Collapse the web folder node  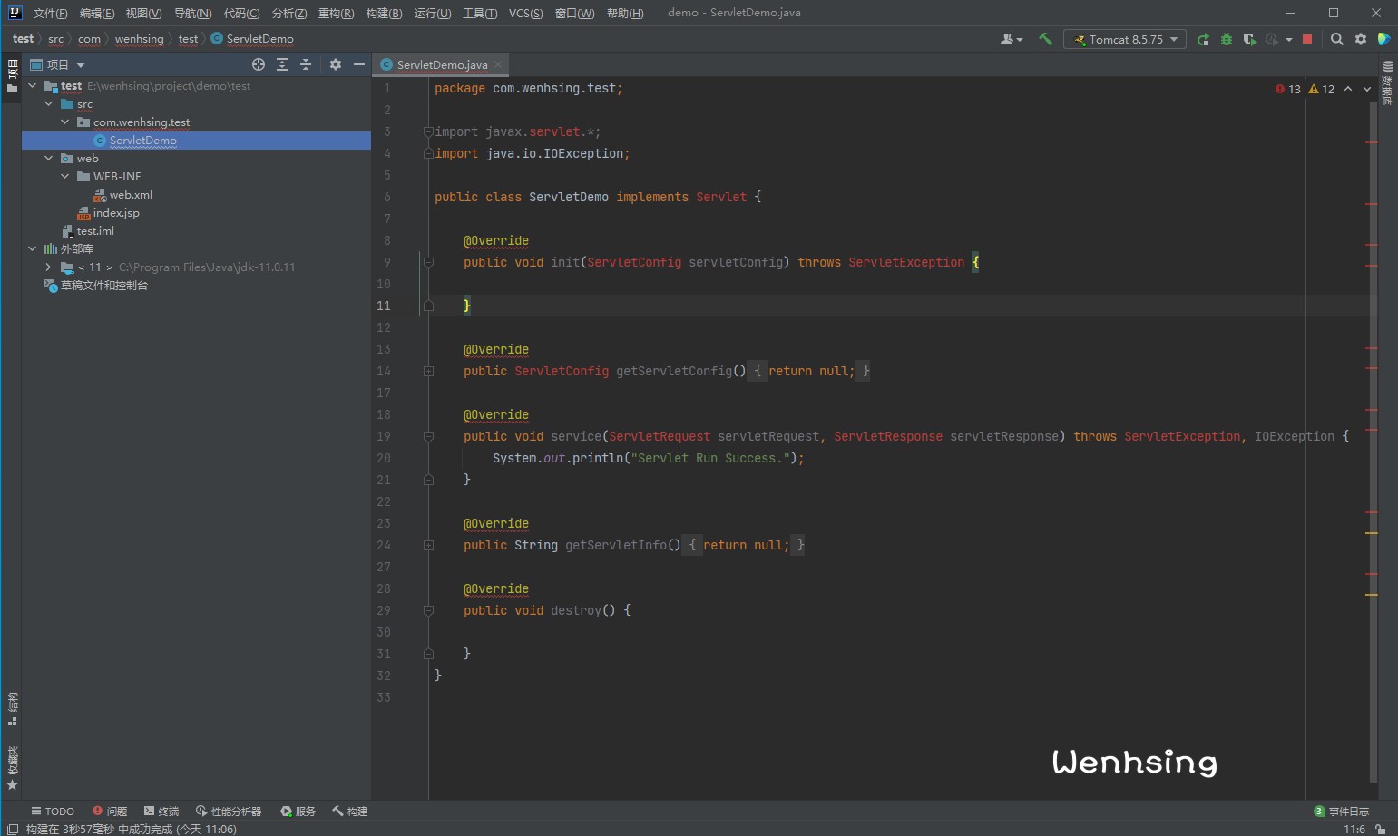click(49, 158)
